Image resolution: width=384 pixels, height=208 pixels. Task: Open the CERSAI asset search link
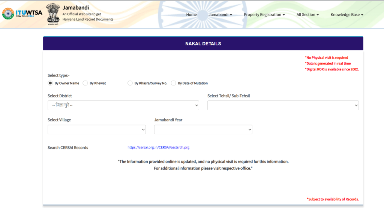pos(158,148)
